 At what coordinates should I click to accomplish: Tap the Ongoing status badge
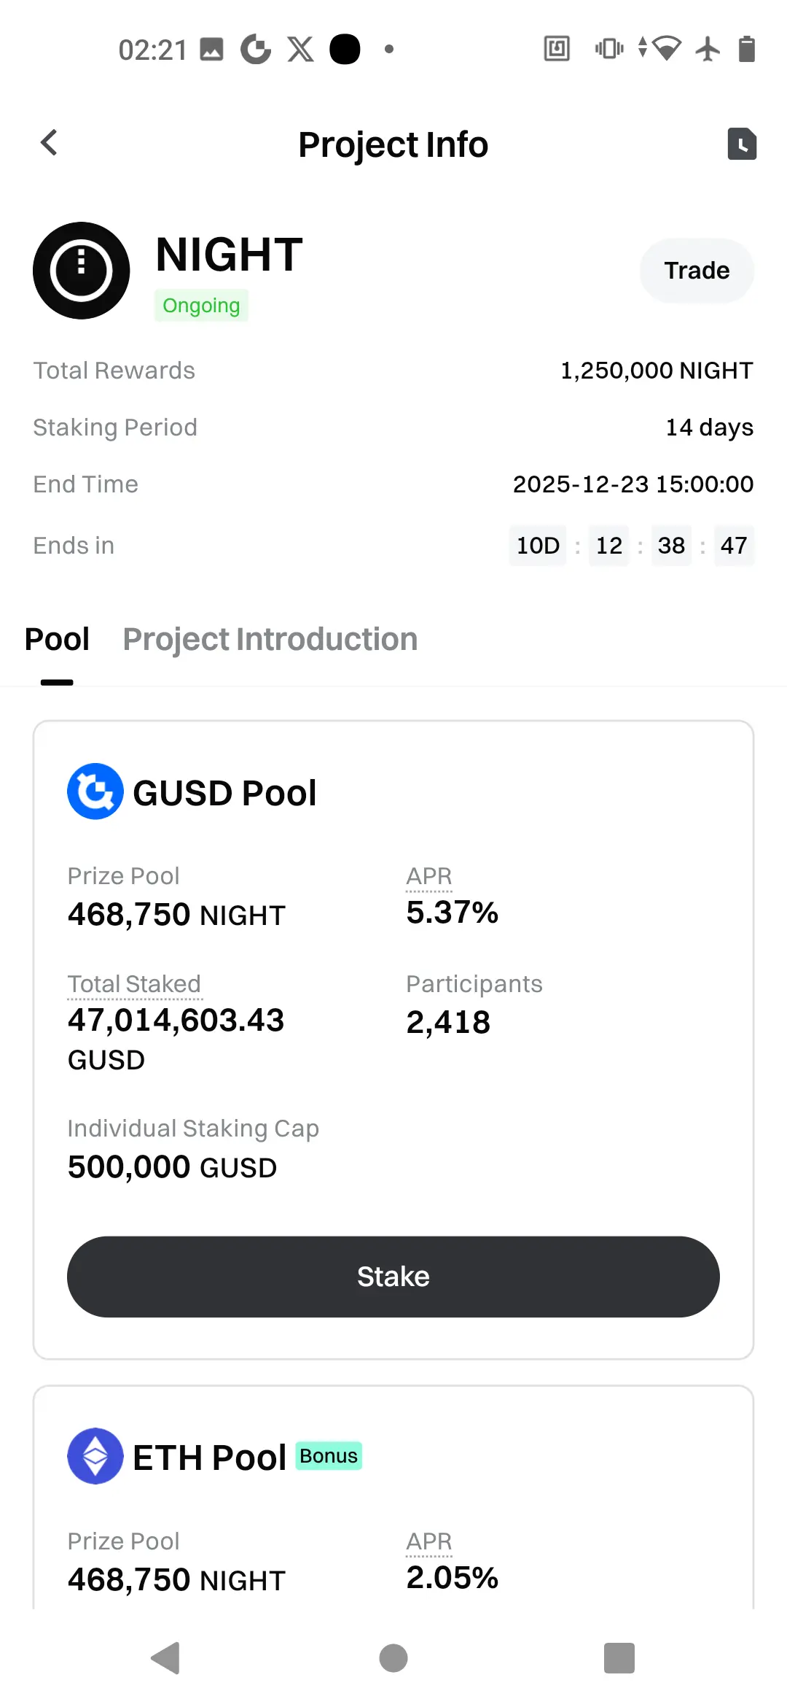point(201,306)
